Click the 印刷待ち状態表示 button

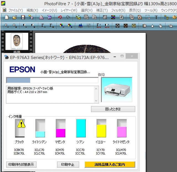coord(21,164)
